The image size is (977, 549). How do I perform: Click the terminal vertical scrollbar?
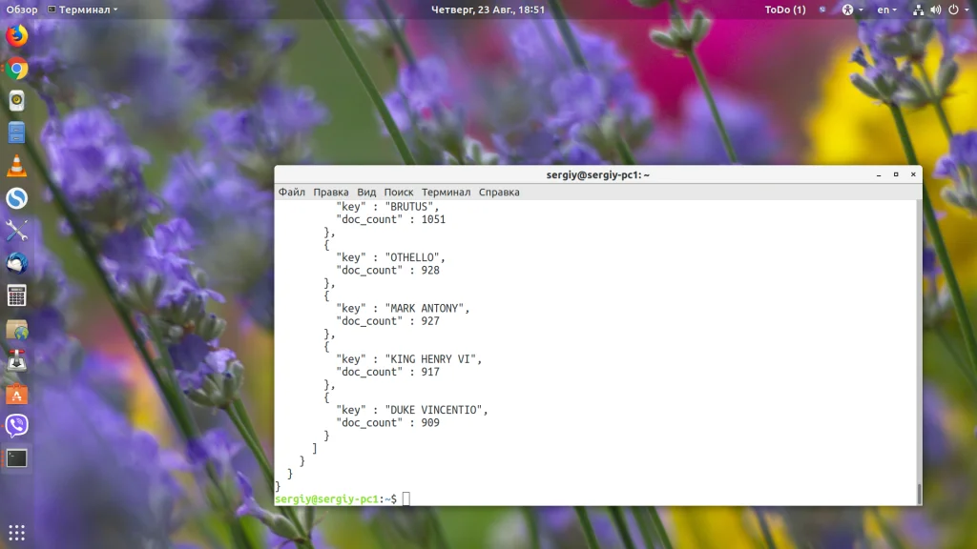[x=919, y=493]
